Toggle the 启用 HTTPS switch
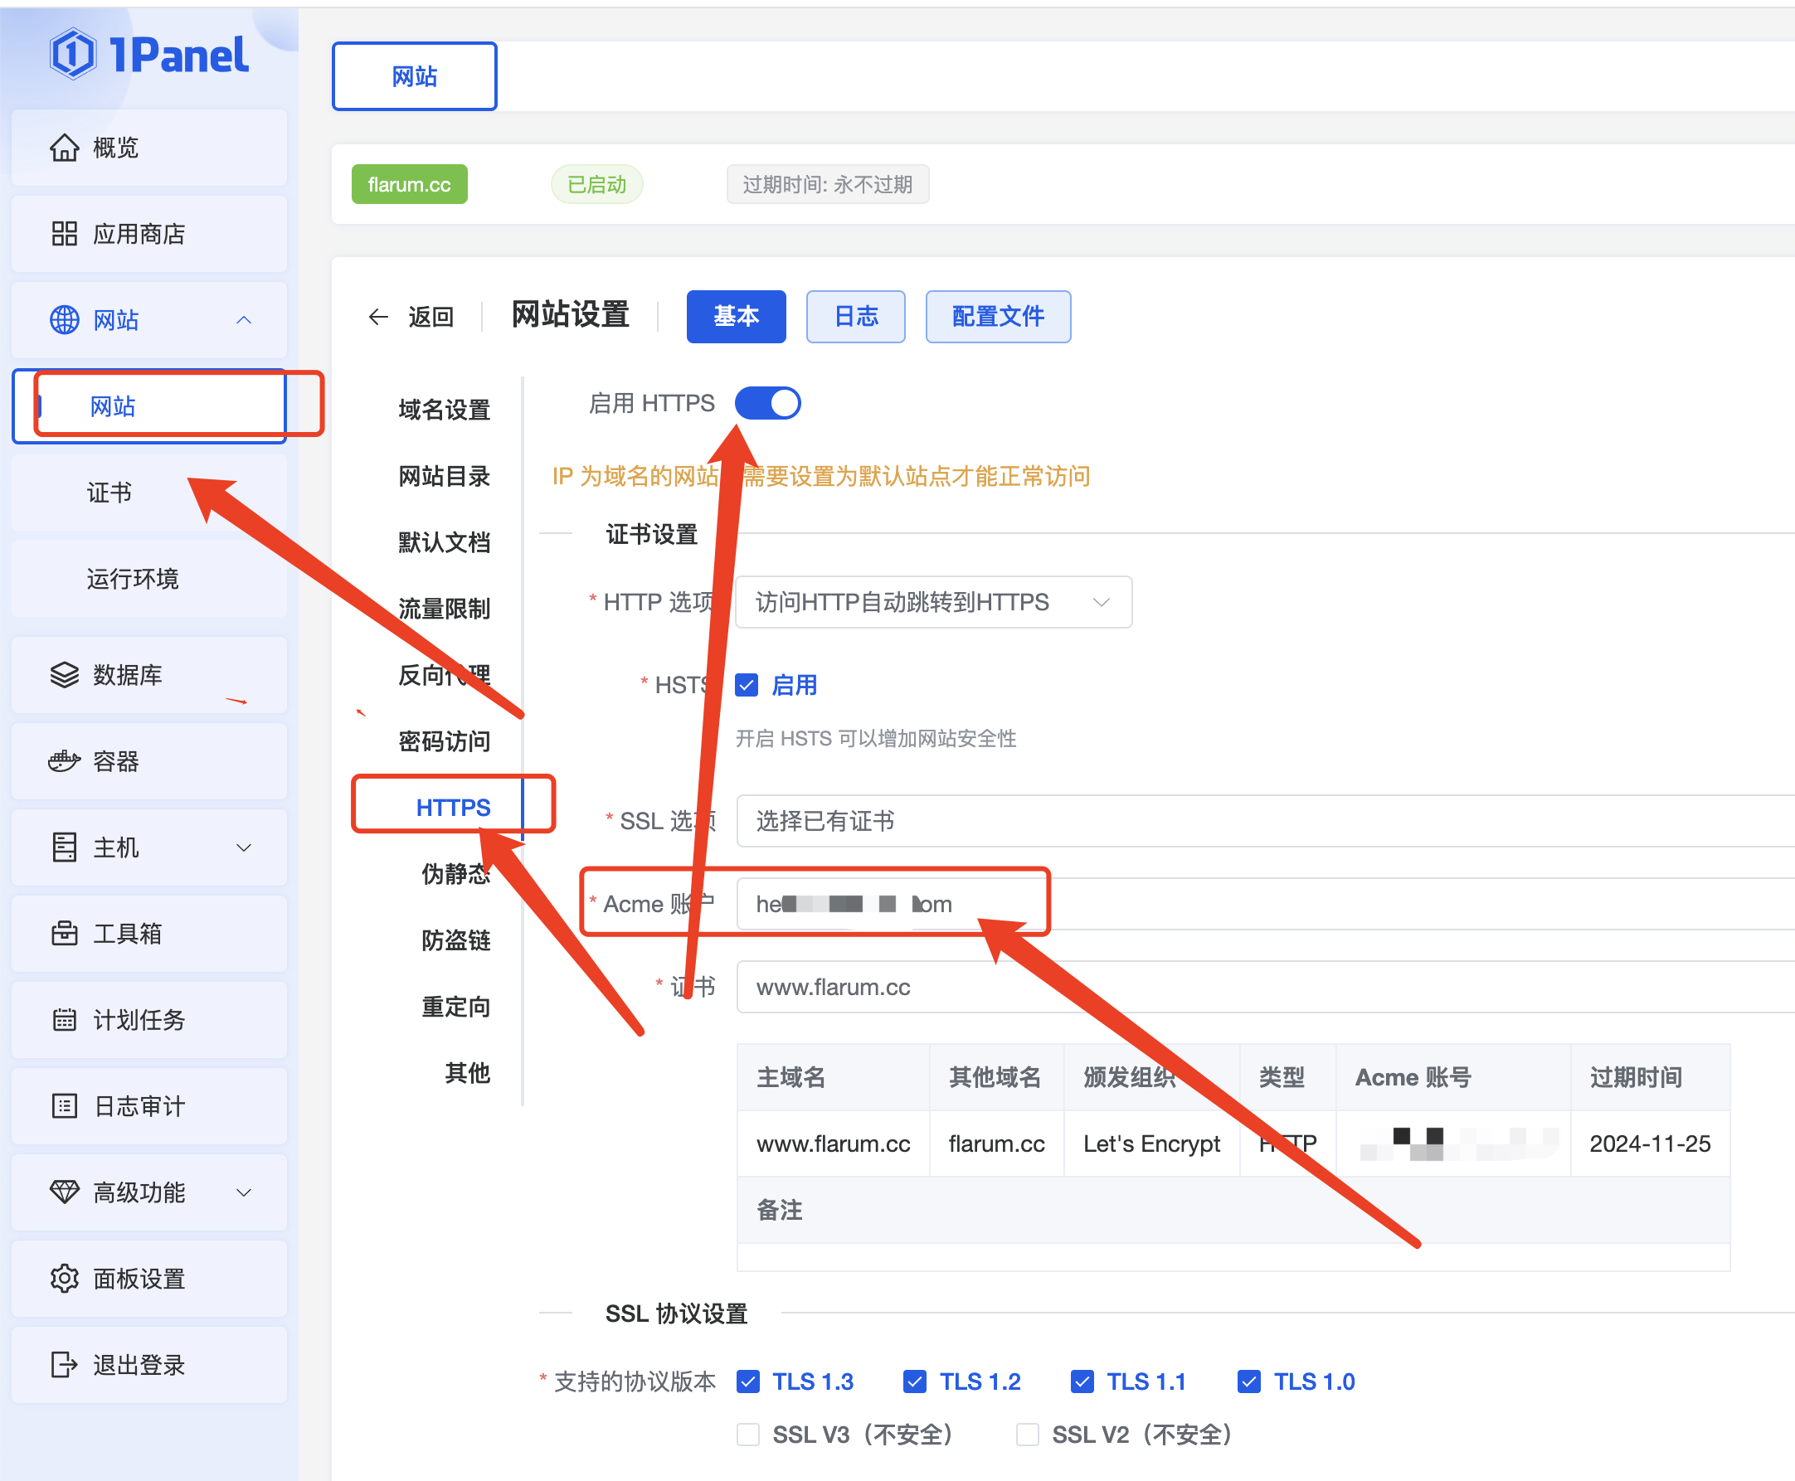The width and height of the screenshot is (1795, 1481). [767, 403]
